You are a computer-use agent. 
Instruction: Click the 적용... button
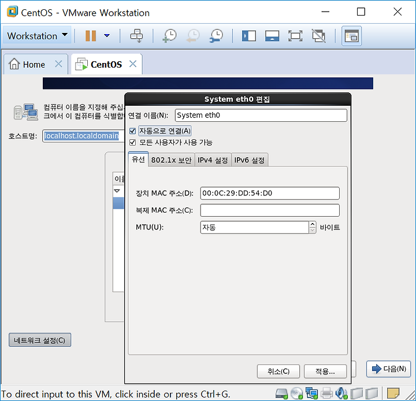tap(325, 371)
